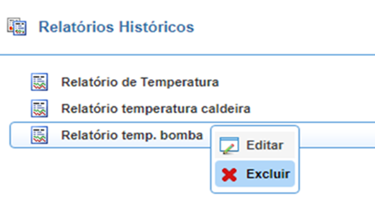Image resolution: width=375 pixels, height=218 pixels.
Task: Click the red X icon beside Excluir
Action: pyautogui.click(x=229, y=175)
